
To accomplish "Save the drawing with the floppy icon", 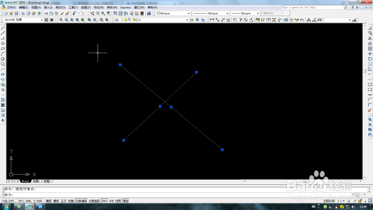I will tap(16, 13).
